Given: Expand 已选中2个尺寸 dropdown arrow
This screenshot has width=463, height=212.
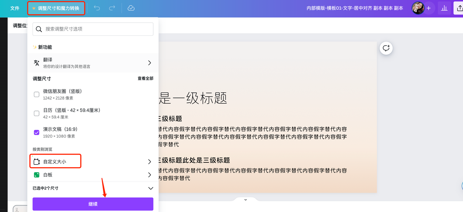Looking at the screenshot, I should [150, 188].
